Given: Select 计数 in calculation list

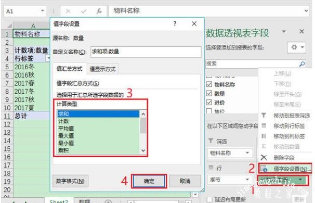Looking at the screenshot, I should point(98,121).
